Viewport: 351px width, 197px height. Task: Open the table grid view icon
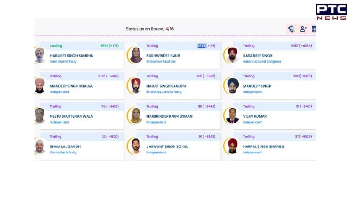coord(314,29)
